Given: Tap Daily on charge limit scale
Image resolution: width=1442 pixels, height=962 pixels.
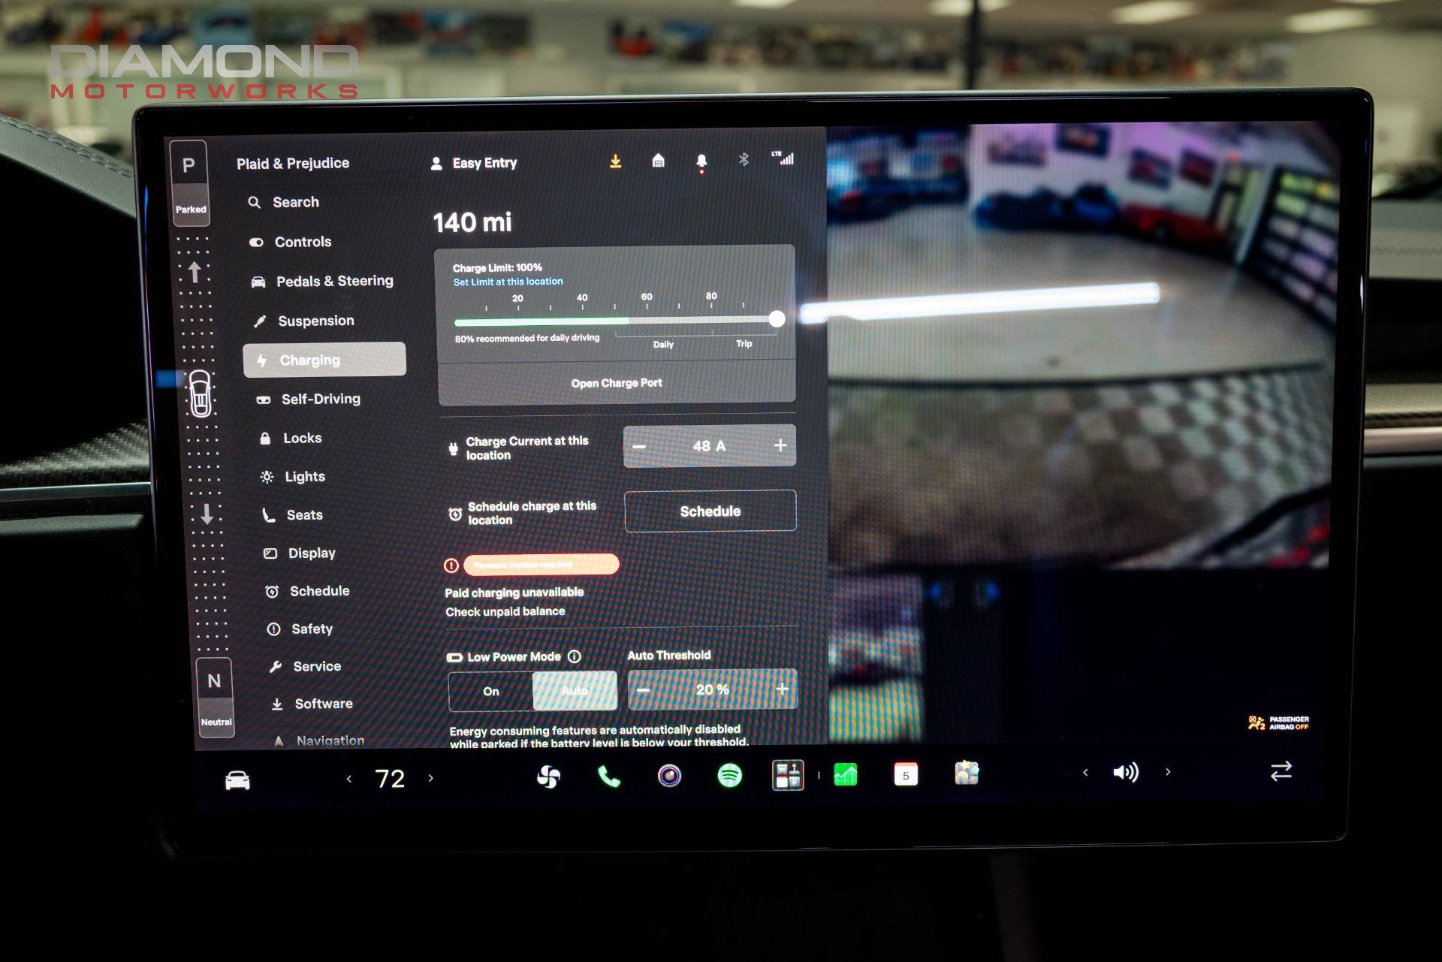Looking at the screenshot, I should [x=663, y=345].
